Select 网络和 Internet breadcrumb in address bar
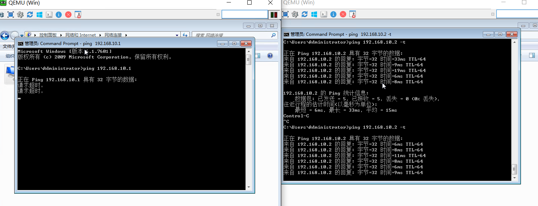Viewport: 538px width, 206px height. tap(80, 35)
